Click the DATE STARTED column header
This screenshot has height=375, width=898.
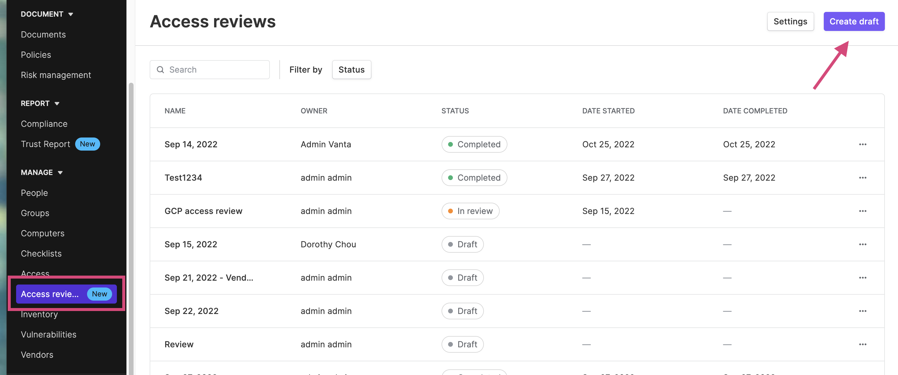click(x=608, y=111)
